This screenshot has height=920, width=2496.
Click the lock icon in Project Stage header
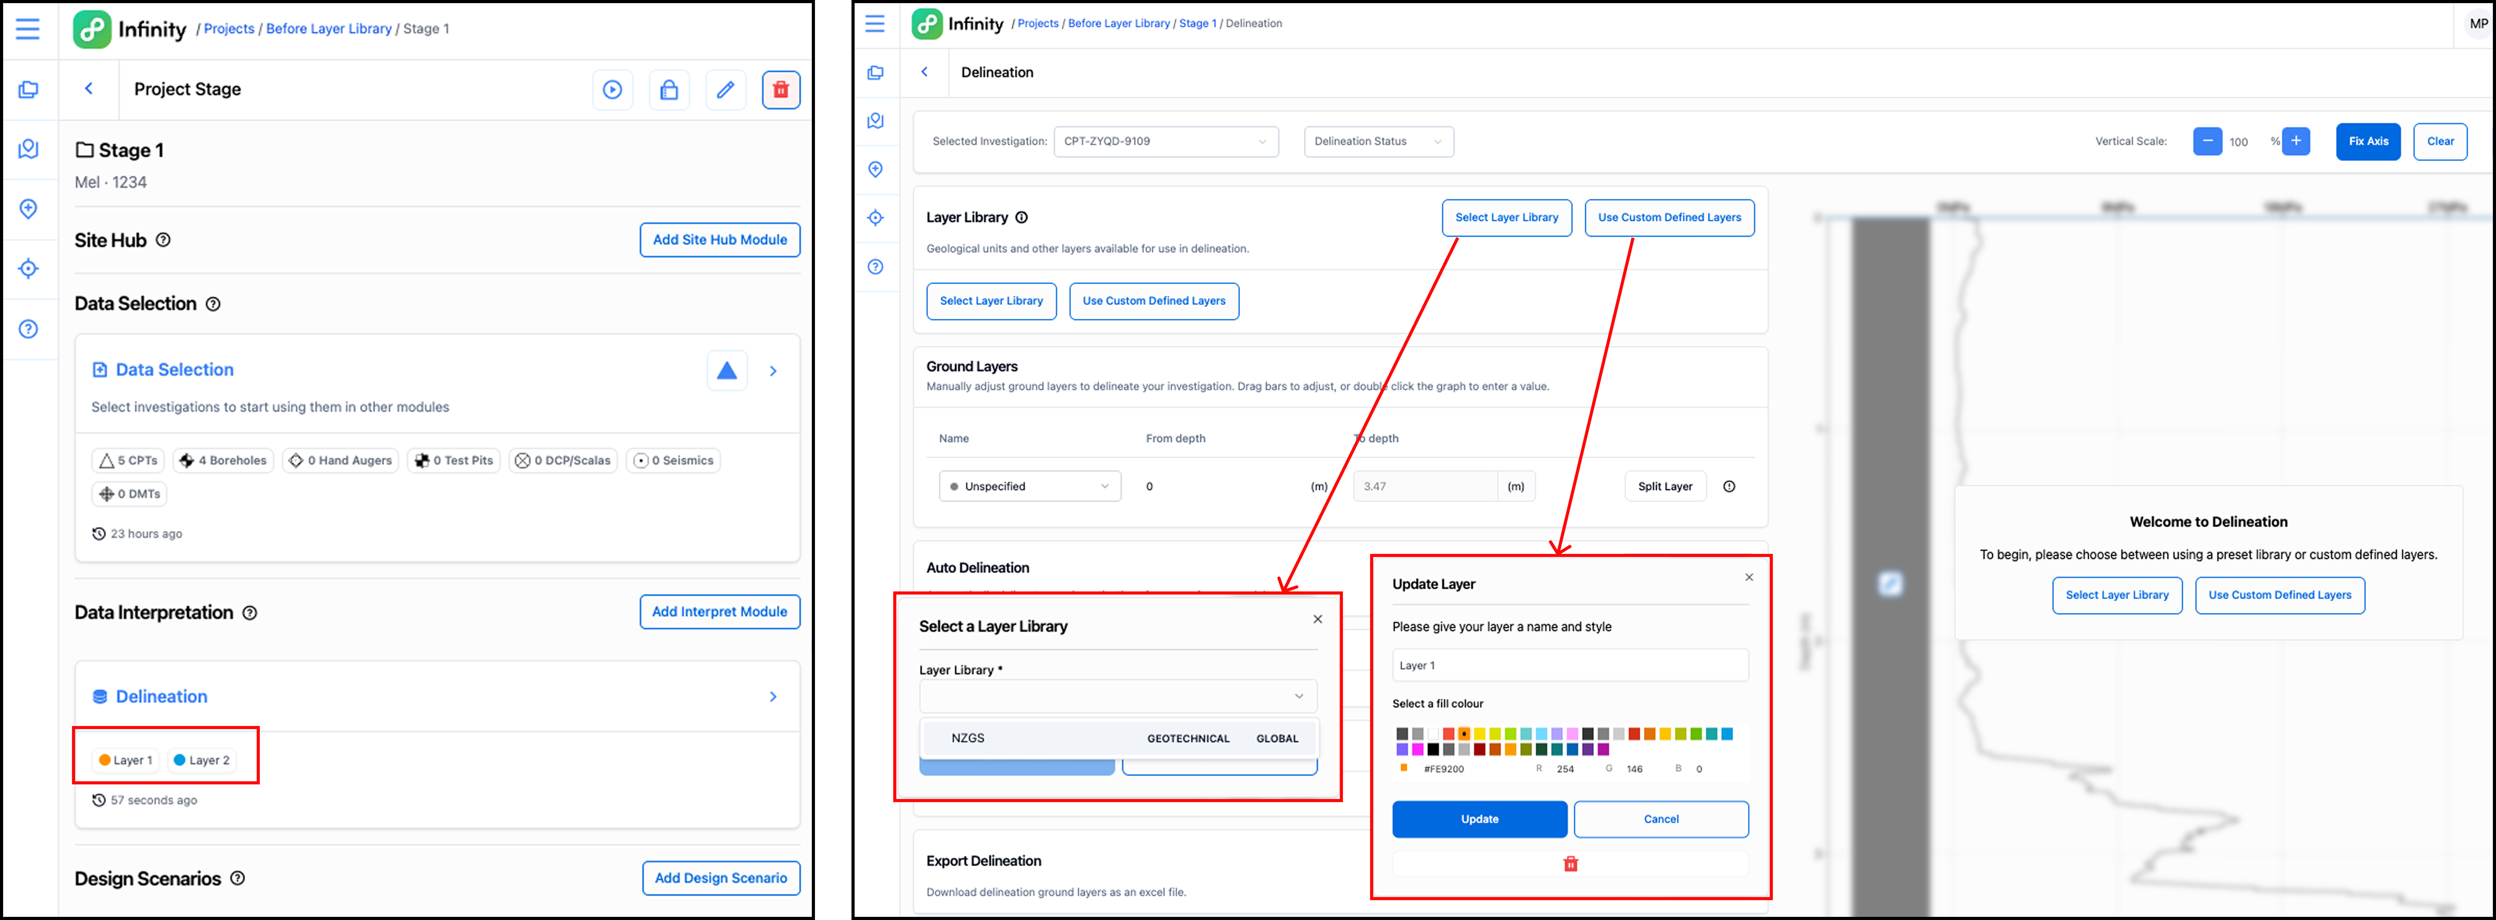(x=669, y=90)
